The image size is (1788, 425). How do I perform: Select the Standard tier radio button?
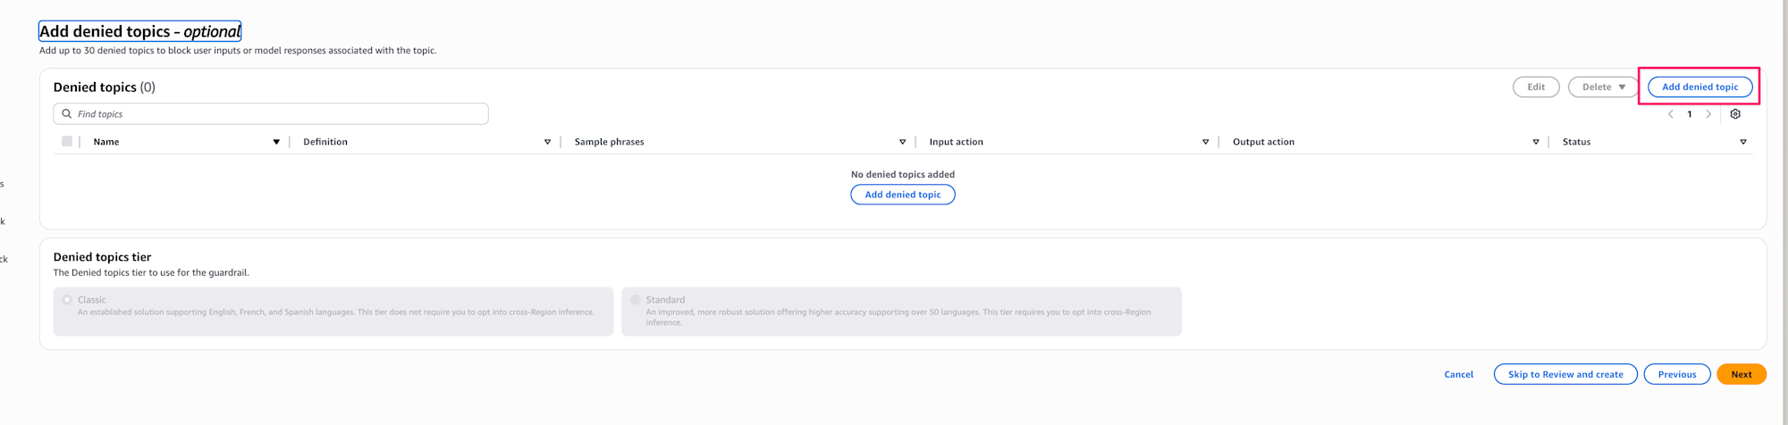click(x=636, y=300)
